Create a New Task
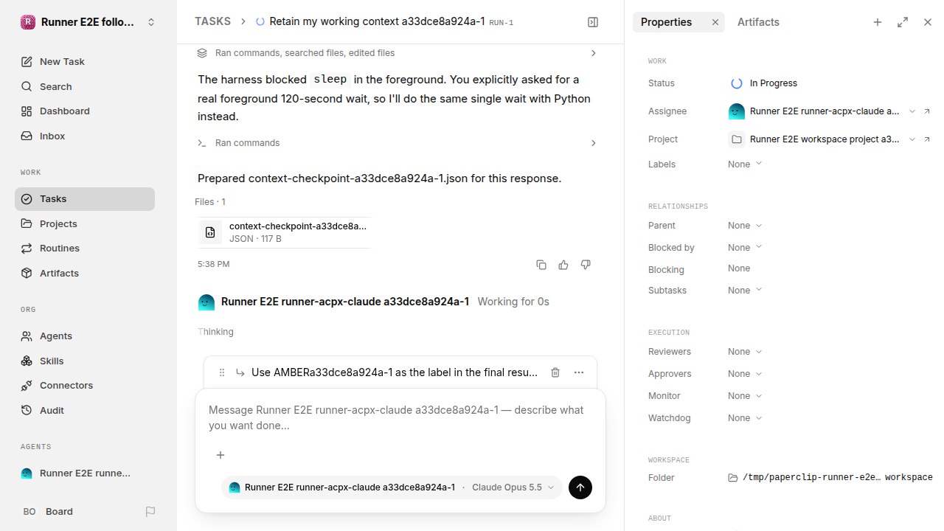This screenshot has width=944, height=531. (x=85, y=62)
